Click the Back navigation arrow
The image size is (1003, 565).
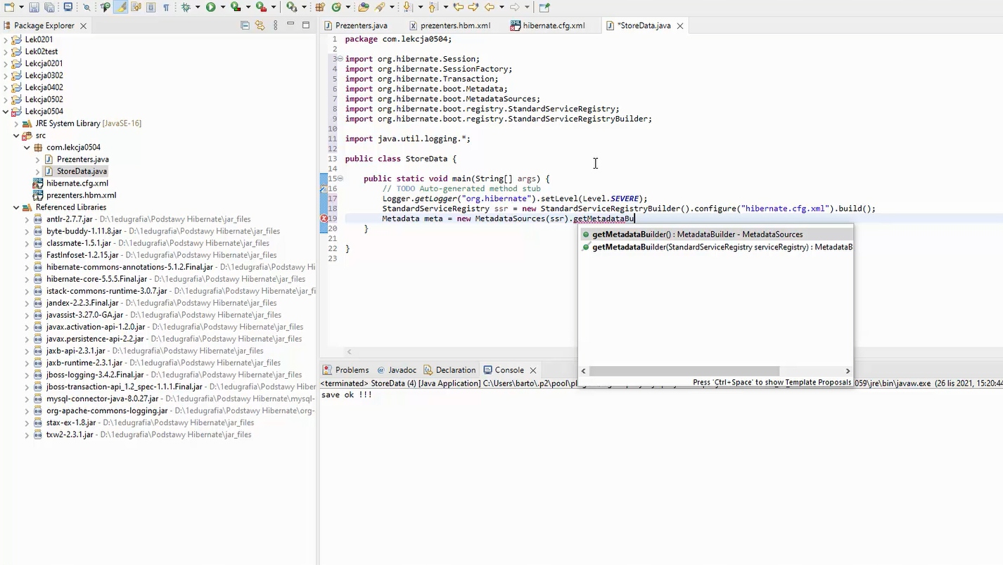(490, 7)
